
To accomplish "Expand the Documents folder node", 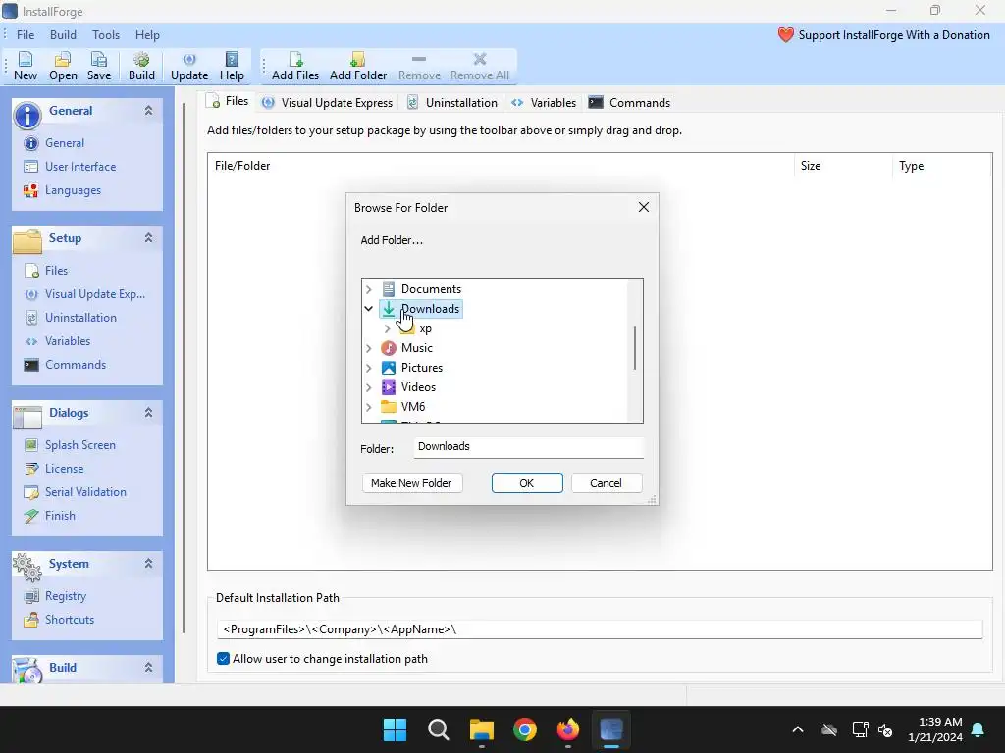I will (x=369, y=289).
